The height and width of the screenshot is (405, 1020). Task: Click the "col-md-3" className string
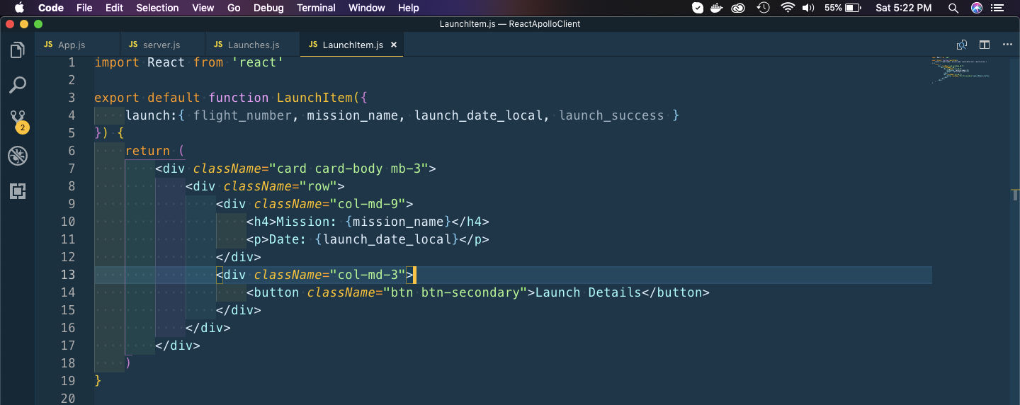pos(368,275)
